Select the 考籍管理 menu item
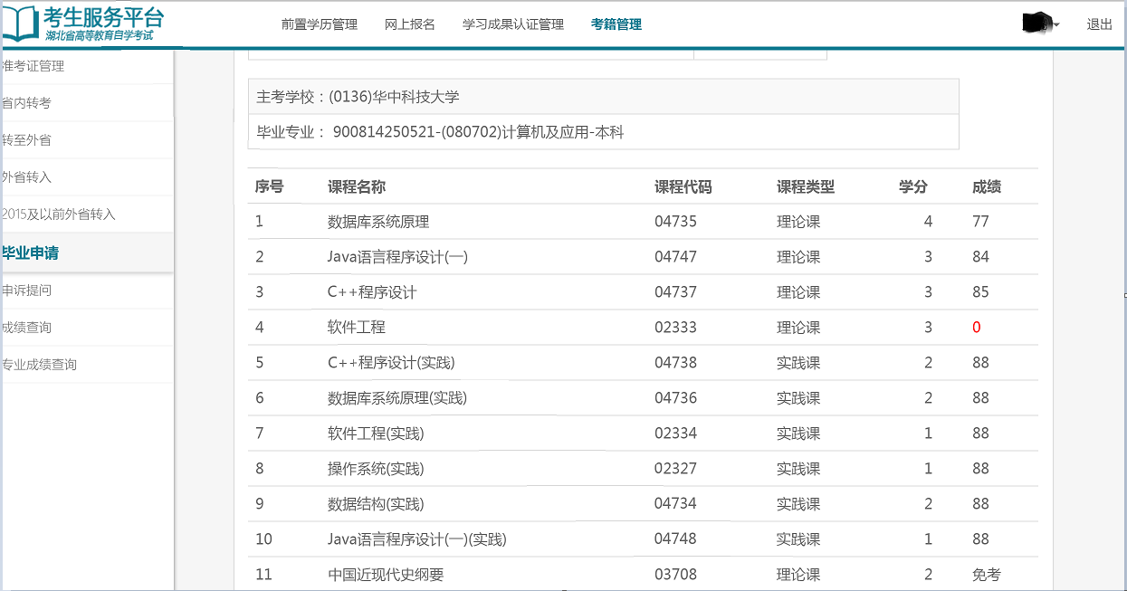Image resolution: width=1127 pixels, height=591 pixels. [616, 24]
